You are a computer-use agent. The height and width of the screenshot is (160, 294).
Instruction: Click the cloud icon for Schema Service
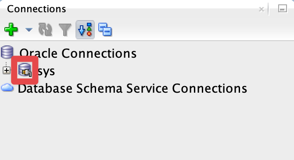pos(7,87)
